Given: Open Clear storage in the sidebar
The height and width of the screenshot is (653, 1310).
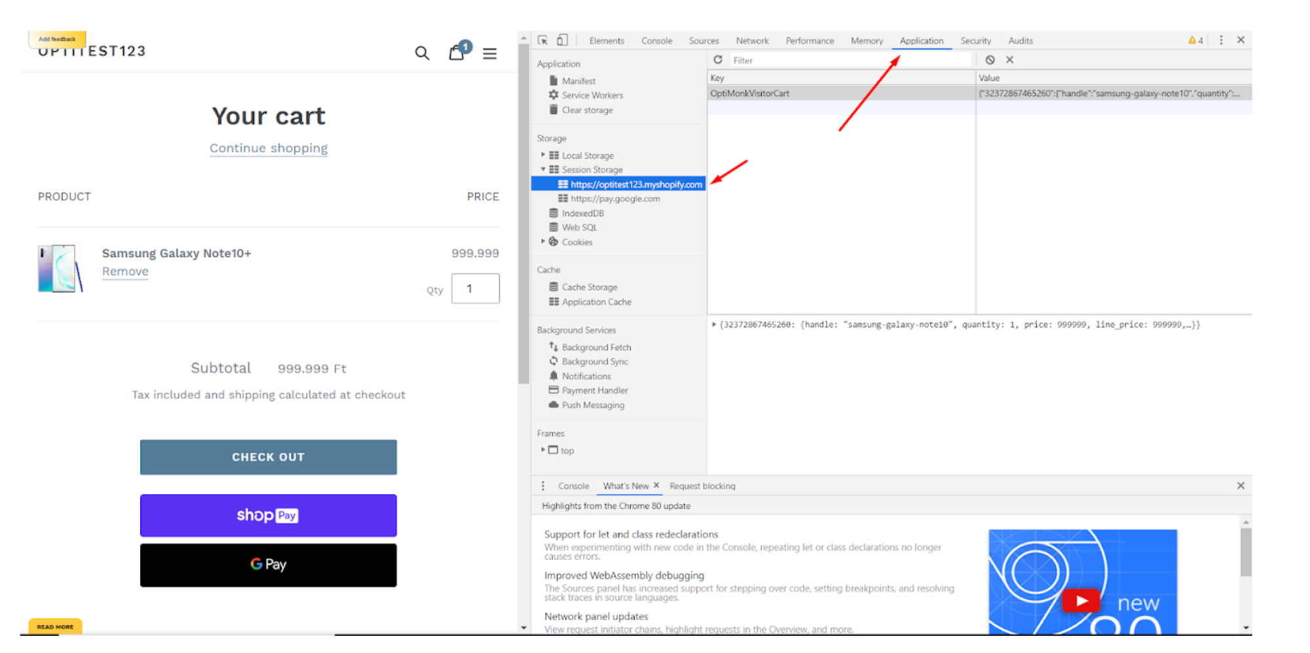Looking at the screenshot, I should pyautogui.click(x=587, y=110).
